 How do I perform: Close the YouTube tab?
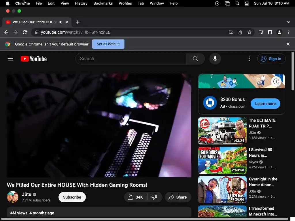(x=67, y=22)
